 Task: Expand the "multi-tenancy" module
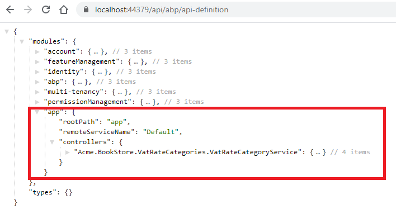[37, 92]
